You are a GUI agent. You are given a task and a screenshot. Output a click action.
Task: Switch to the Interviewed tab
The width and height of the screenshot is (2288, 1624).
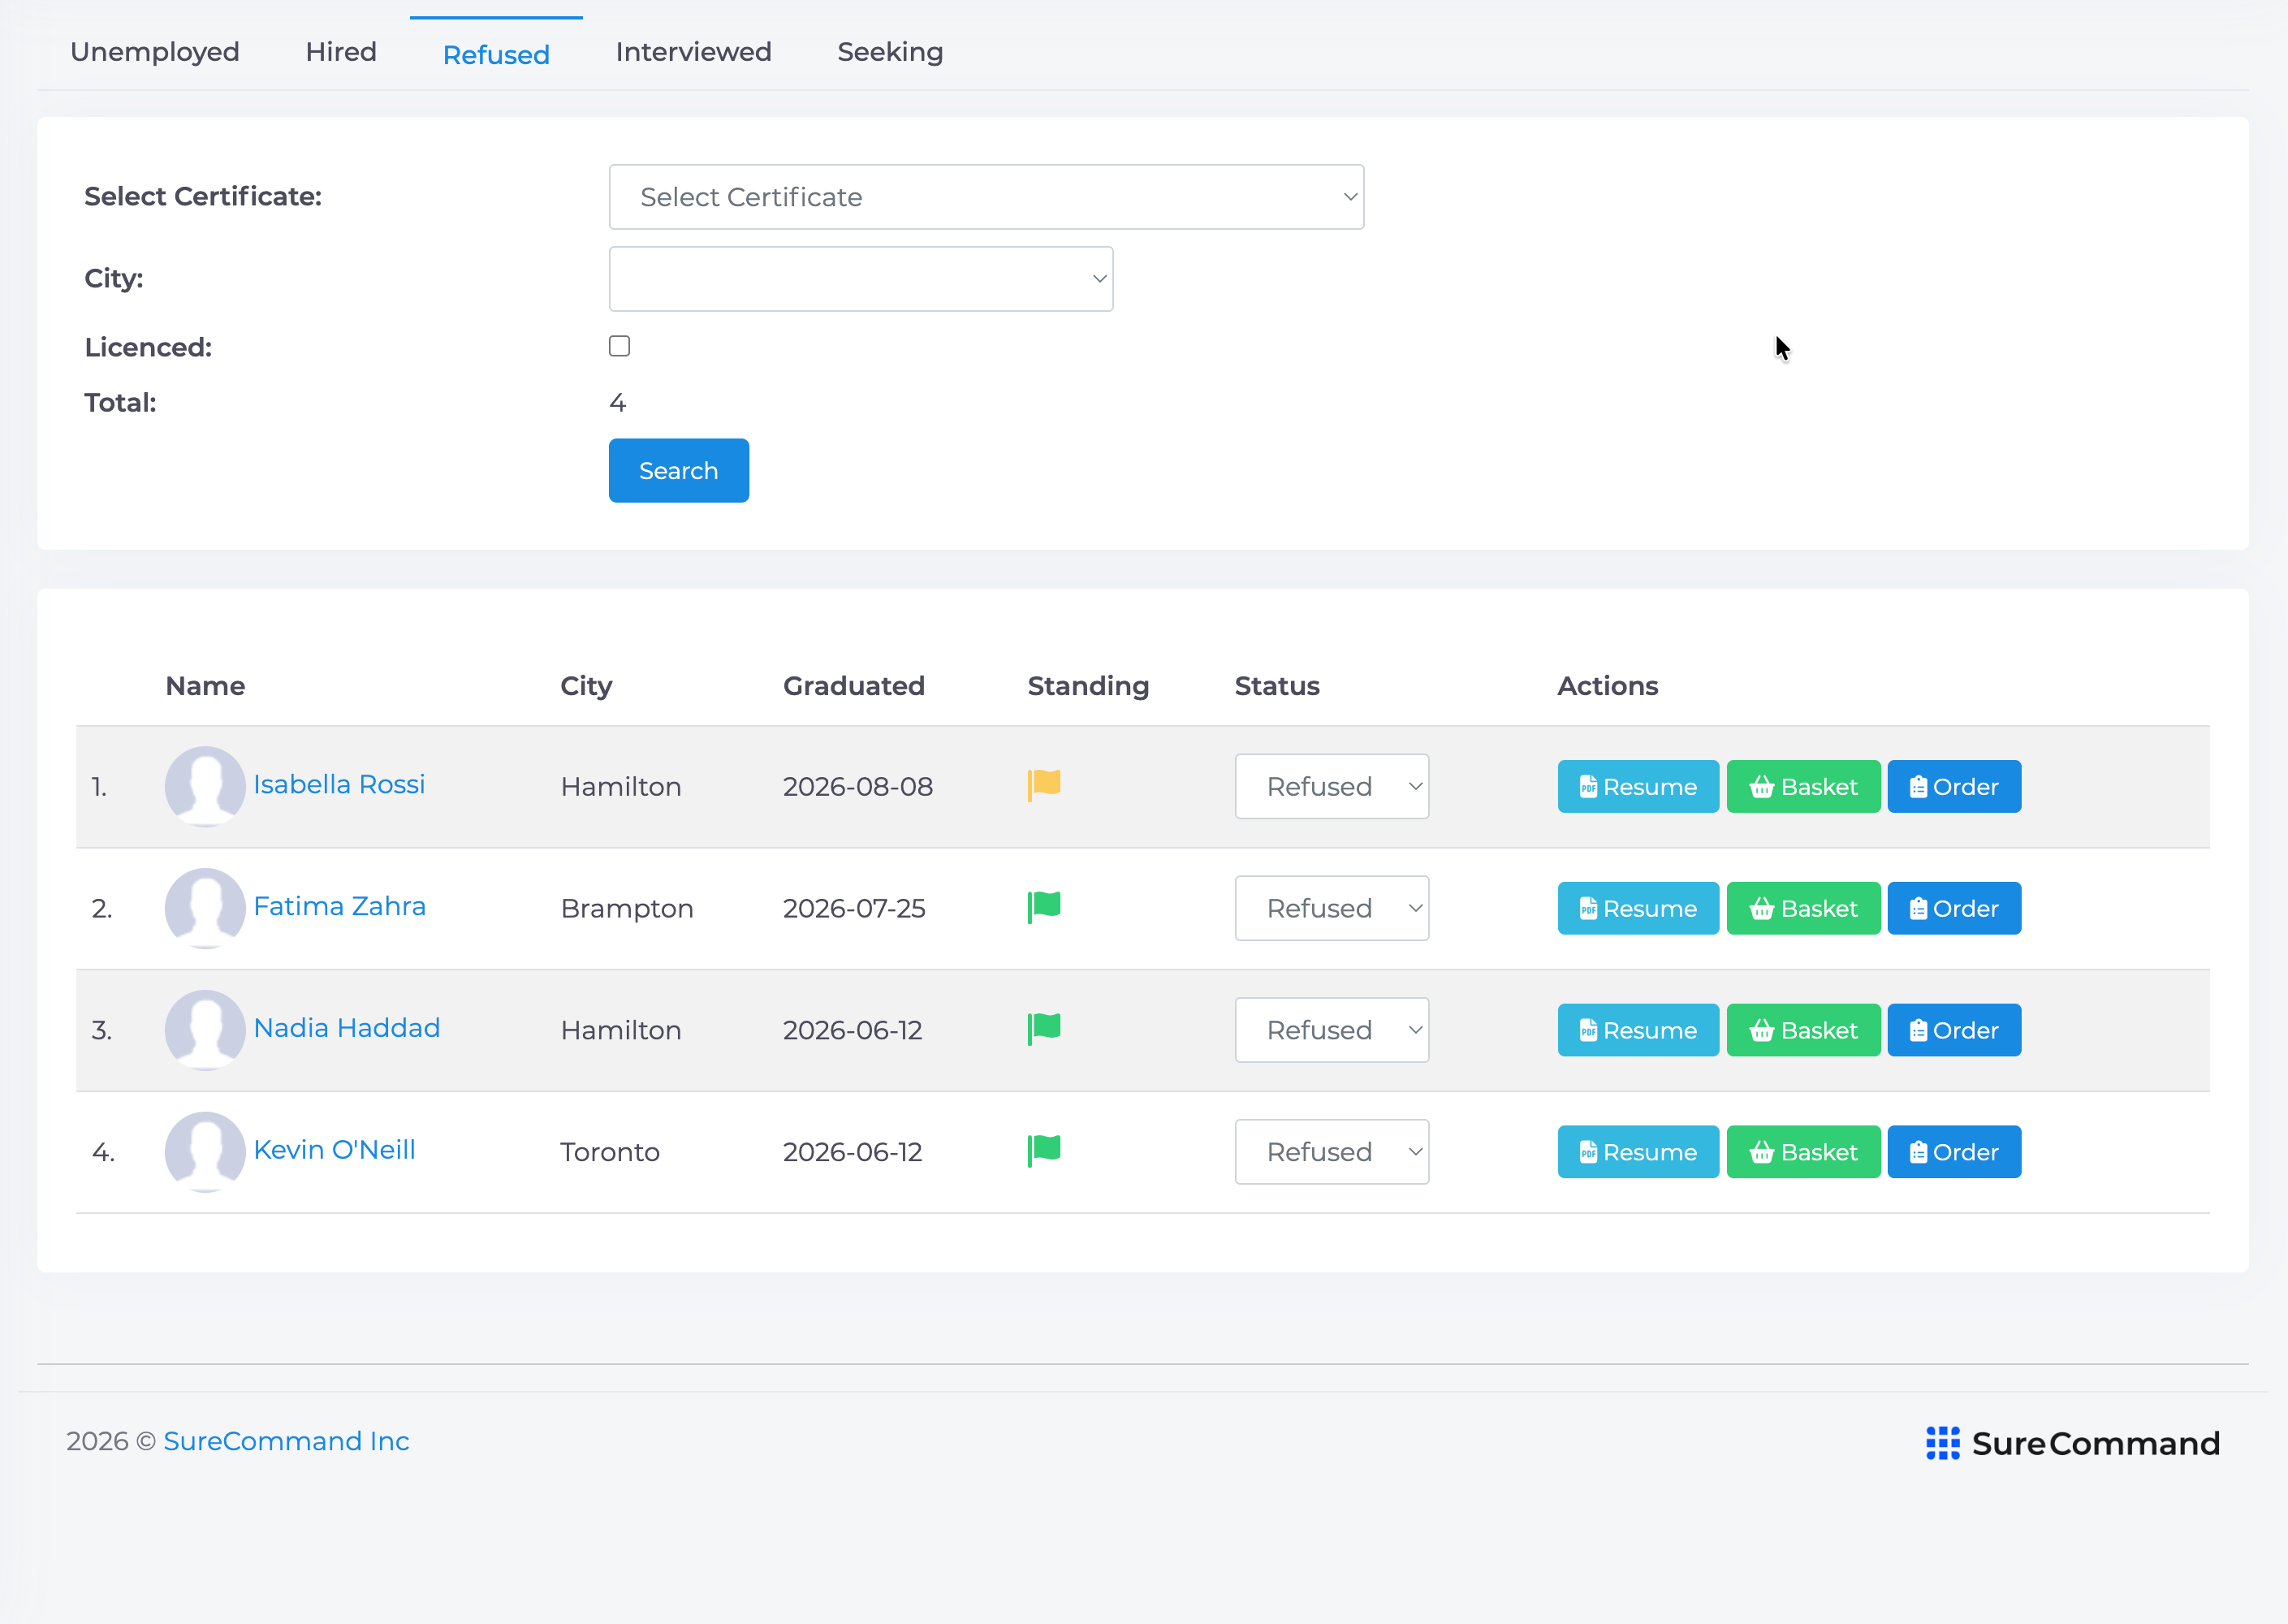[693, 52]
